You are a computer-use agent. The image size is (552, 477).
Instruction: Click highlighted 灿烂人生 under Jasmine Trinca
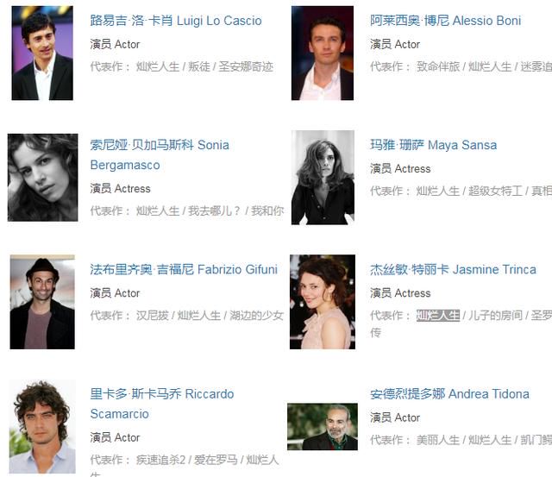(438, 316)
